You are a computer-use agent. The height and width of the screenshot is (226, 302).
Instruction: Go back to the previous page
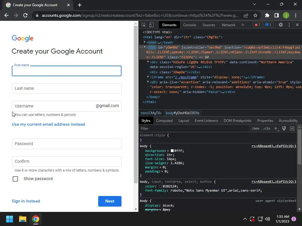pos(6,15)
